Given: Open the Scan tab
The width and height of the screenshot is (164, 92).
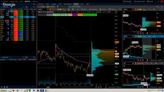Looking at the screenshot, I should coord(60,4).
